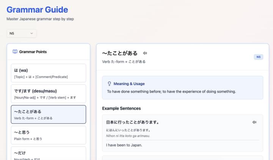This screenshot has width=273, height=160.
Task: Play audio for the たことがある grammar title
Action: (x=145, y=53)
